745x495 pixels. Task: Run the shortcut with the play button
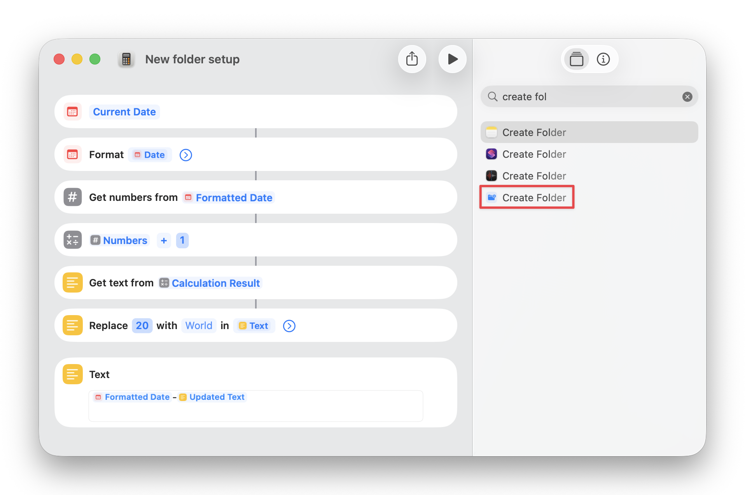[452, 59]
